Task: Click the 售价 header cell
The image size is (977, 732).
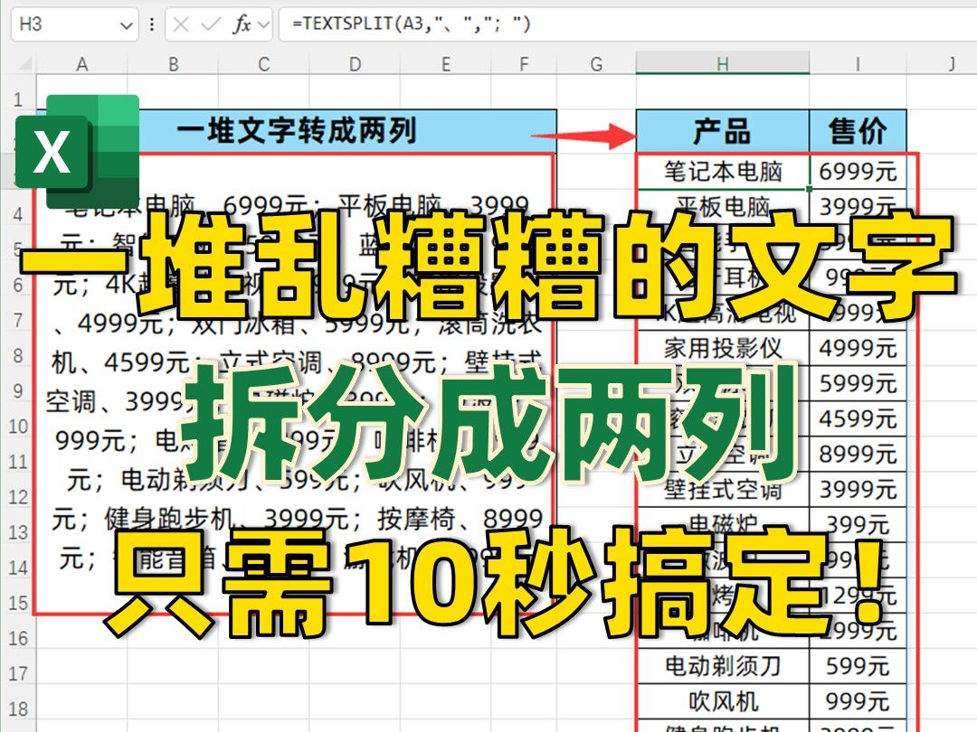Action: [858, 131]
